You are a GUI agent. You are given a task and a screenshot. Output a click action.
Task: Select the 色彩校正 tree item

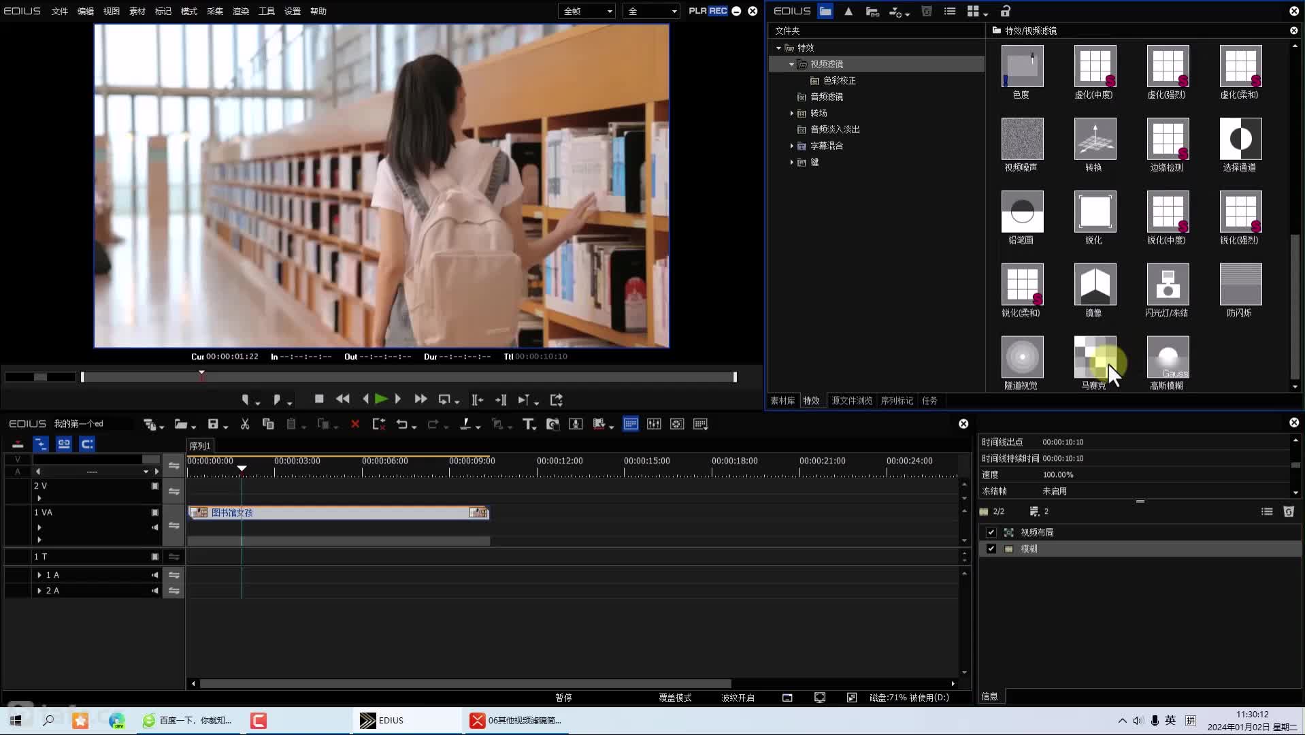coord(840,80)
